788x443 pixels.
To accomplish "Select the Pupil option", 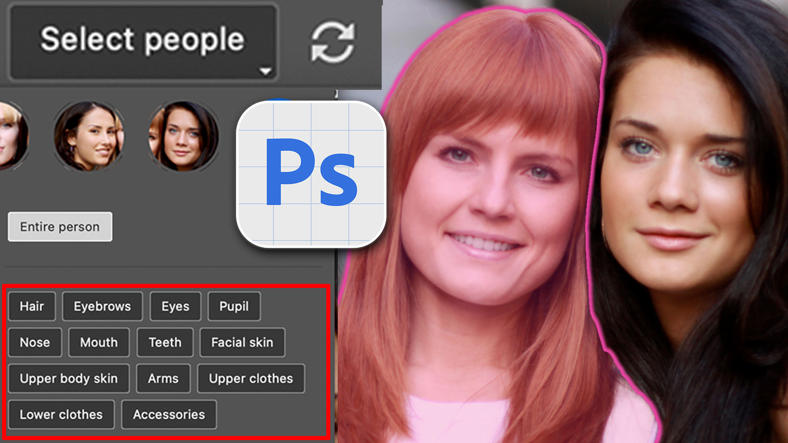I will click(234, 306).
